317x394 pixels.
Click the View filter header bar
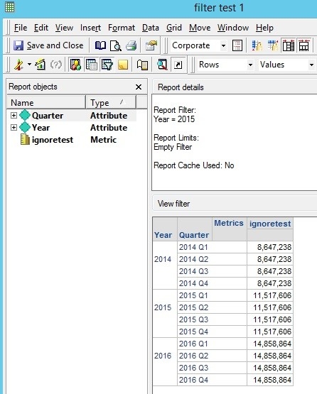[x=235, y=204]
